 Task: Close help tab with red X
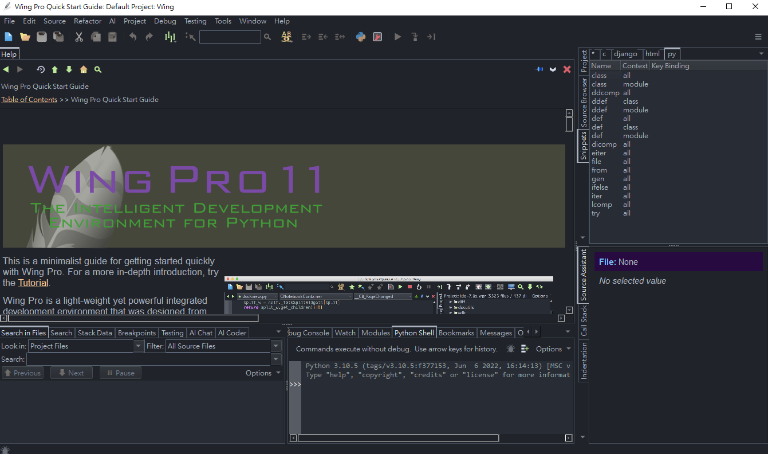(x=567, y=69)
